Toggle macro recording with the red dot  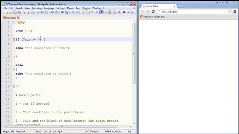tap(120, 12)
